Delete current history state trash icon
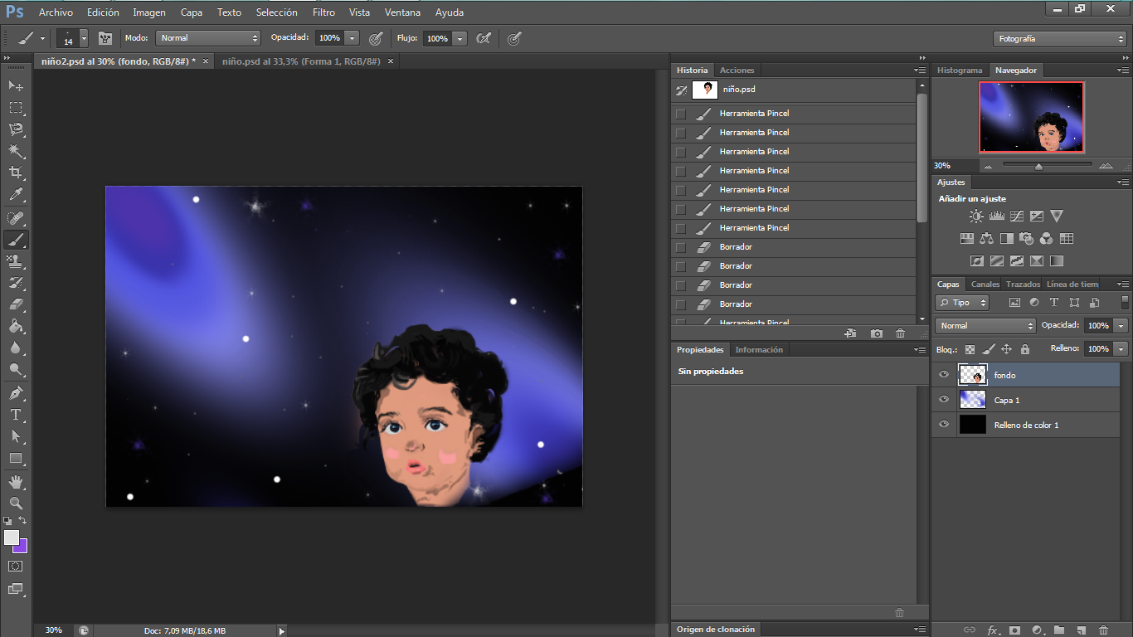 tap(900, 333)
